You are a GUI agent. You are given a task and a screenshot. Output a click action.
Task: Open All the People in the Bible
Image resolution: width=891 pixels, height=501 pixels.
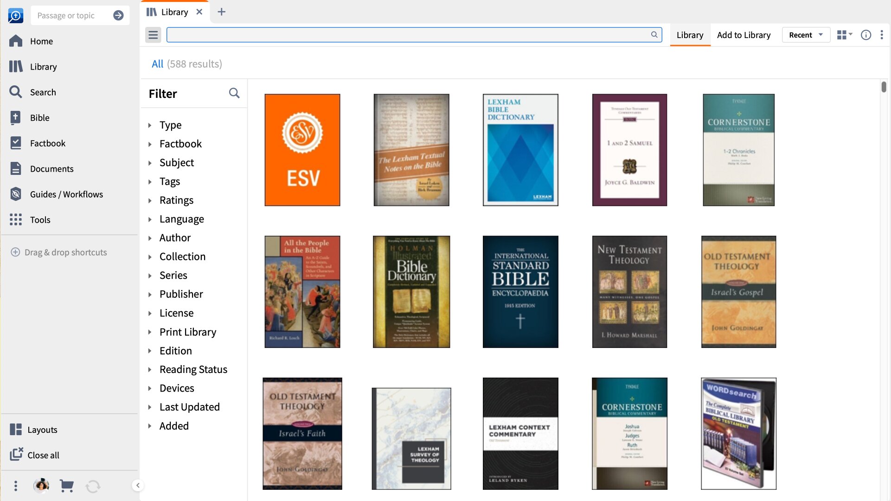(302, 292)
